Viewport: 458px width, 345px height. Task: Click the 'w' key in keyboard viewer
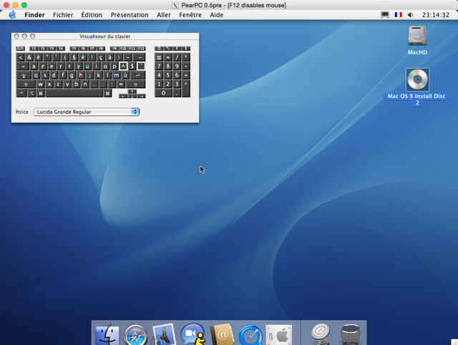[x=40, y=84]
